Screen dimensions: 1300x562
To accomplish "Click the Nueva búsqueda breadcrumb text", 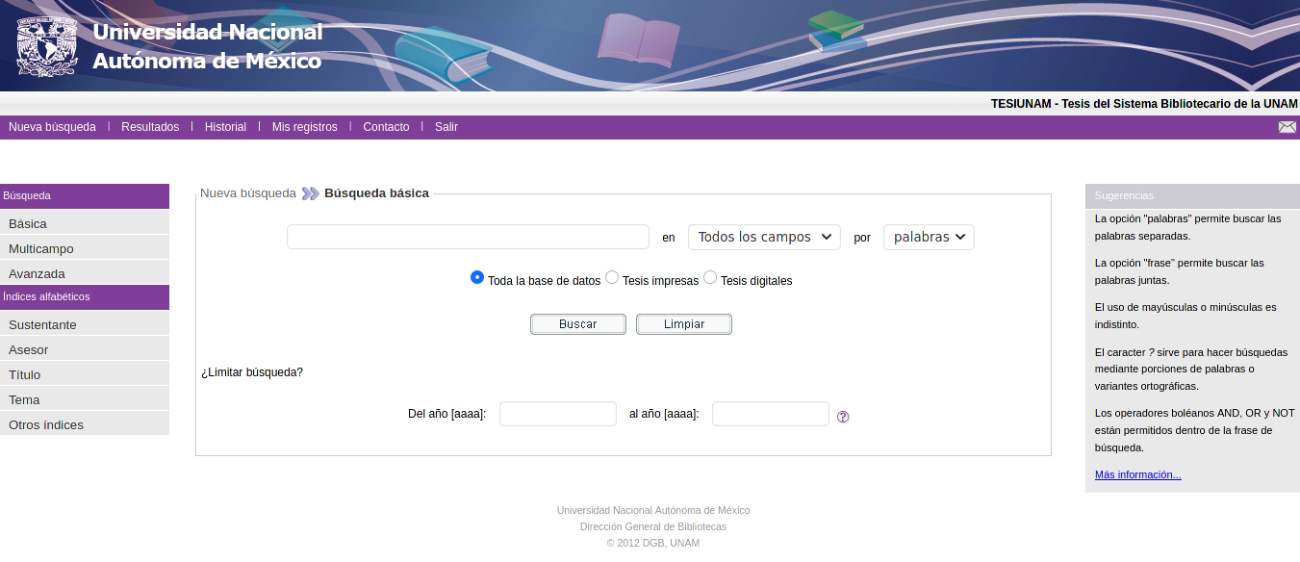I will point(248,193).
